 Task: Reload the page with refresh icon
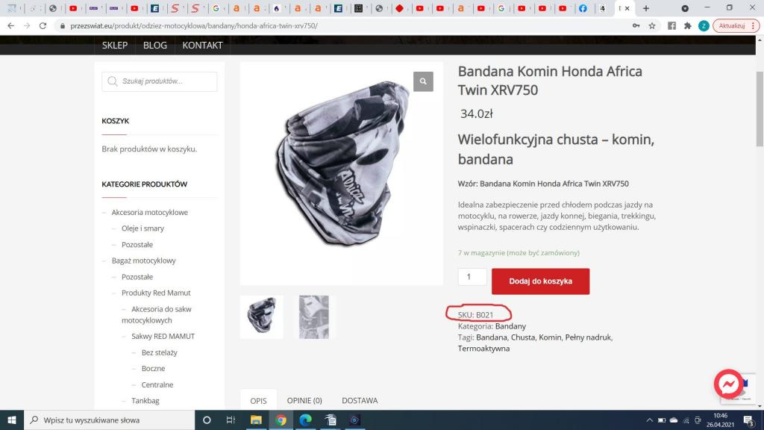[43, 26]
